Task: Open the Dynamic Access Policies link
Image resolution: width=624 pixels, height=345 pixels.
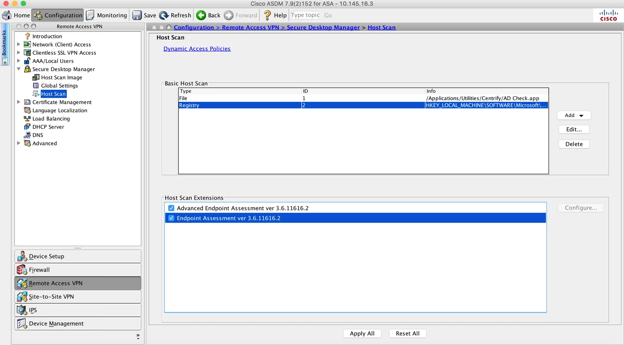Action: point(197,49)
